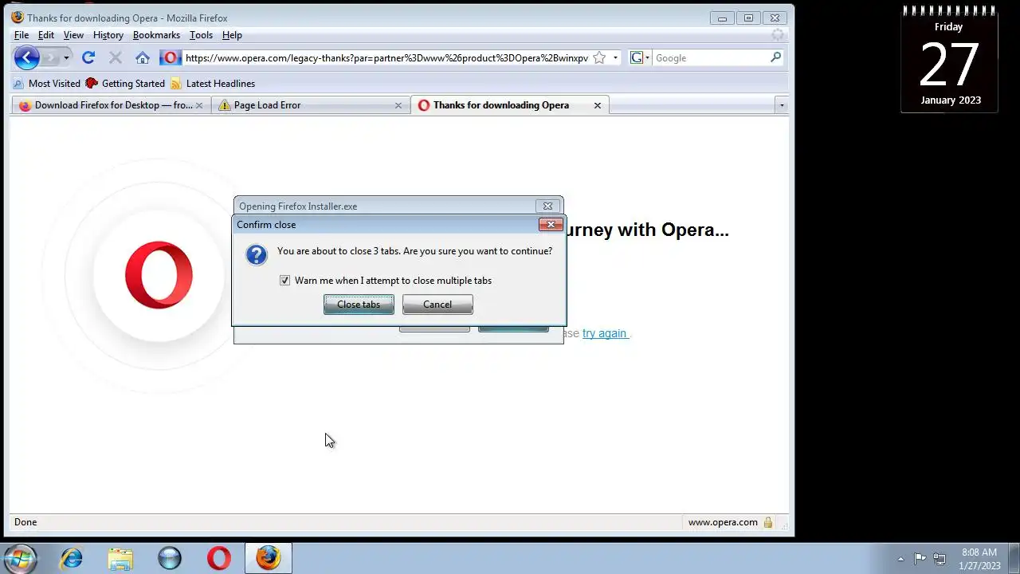Click into the Google search field

coord(711,57)
